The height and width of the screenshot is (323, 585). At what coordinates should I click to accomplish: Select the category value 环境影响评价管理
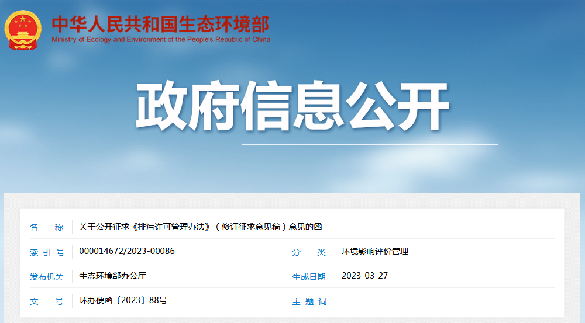tap(375, 252)
